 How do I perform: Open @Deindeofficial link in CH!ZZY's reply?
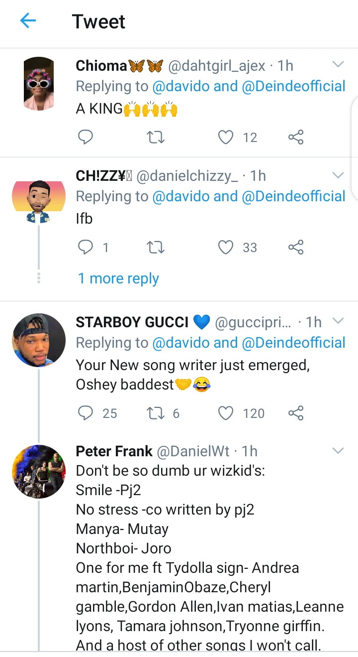(x=293, y=196)
